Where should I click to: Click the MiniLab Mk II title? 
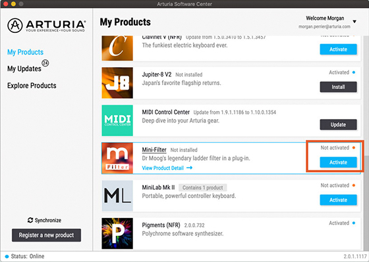click(158, 188)
